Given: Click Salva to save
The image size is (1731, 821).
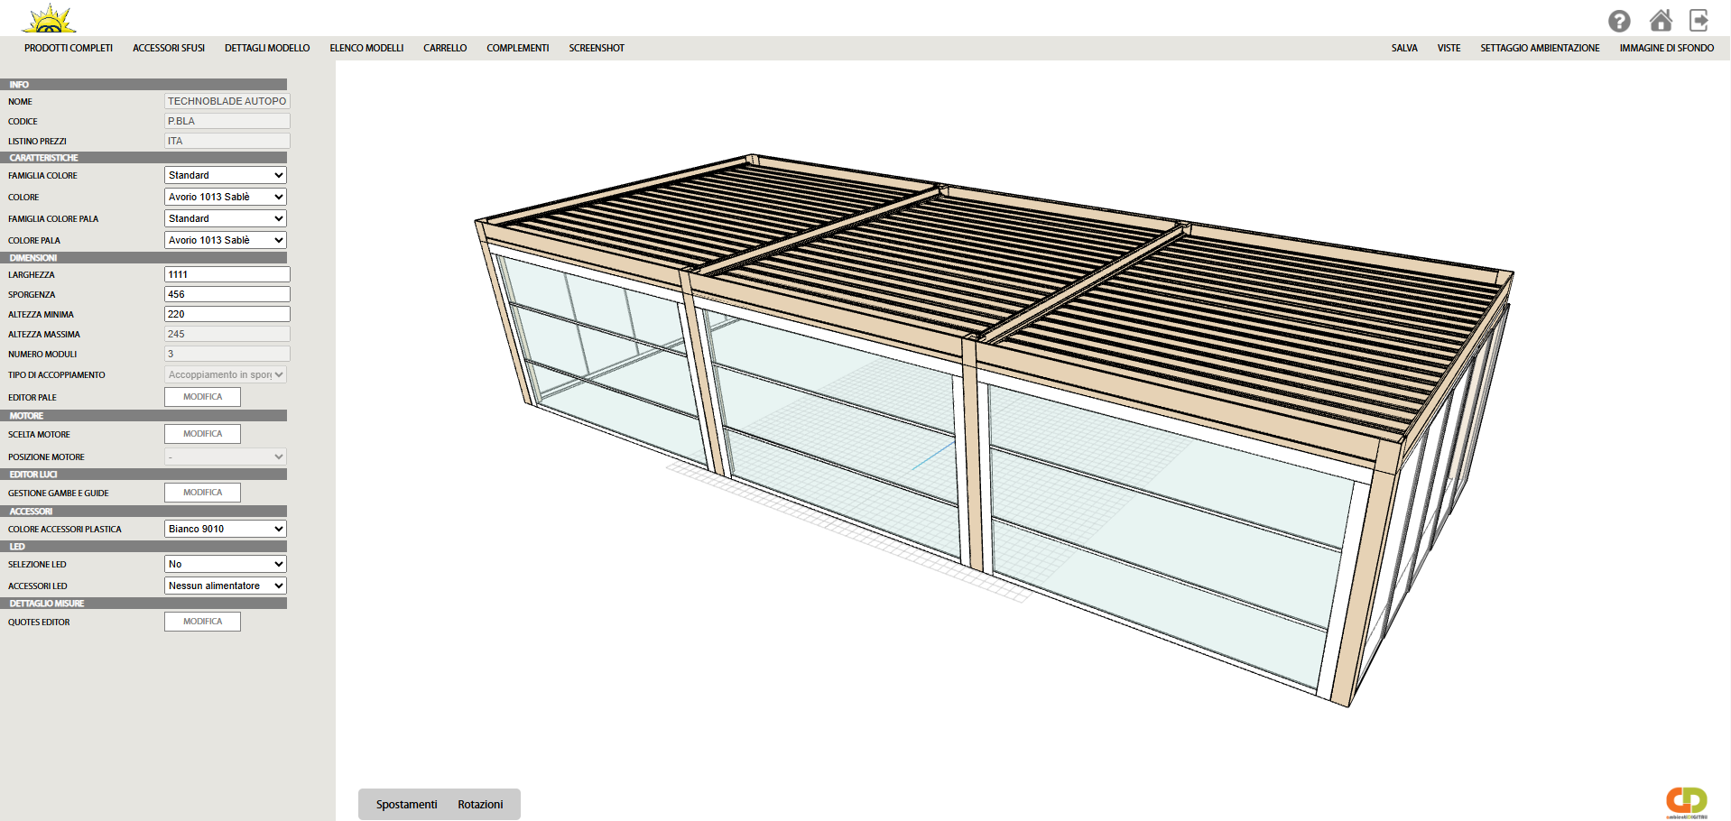Looking at the screenshot, I should 1404,48.
